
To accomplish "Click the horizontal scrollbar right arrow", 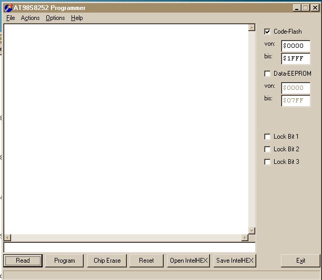I will (245, 238).
